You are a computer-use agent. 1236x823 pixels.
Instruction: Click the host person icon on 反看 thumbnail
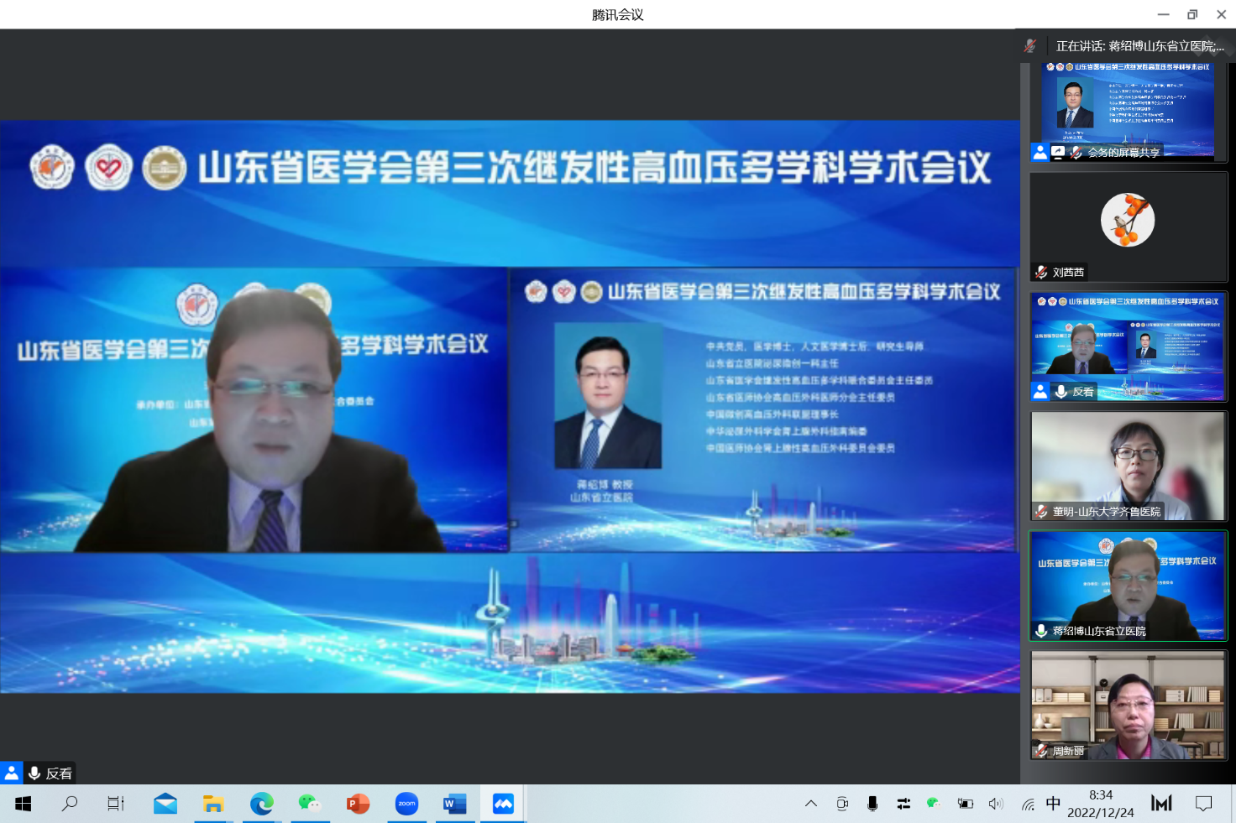click(x=1040, y=391)
